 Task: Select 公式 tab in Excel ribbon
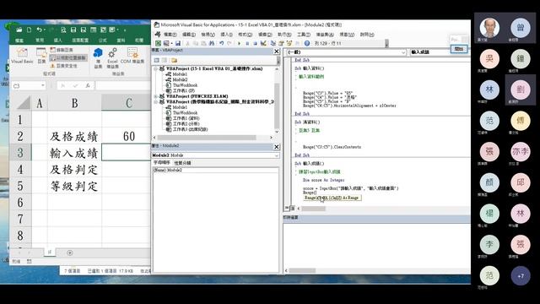tap(103, 41)
